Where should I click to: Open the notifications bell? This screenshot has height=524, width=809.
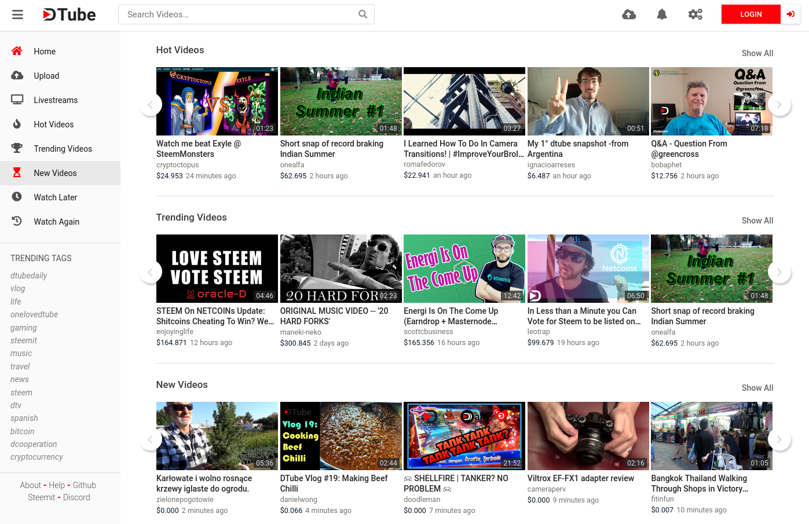point(662,14)
